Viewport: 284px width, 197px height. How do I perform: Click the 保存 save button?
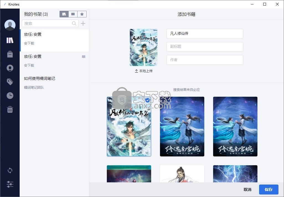click(x=268, y=190)
